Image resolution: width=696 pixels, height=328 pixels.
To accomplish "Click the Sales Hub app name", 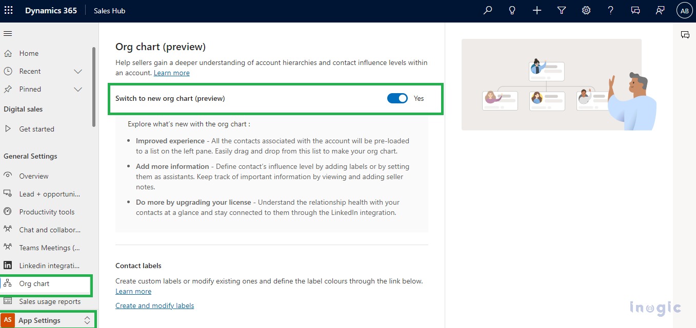I will 109,11.
